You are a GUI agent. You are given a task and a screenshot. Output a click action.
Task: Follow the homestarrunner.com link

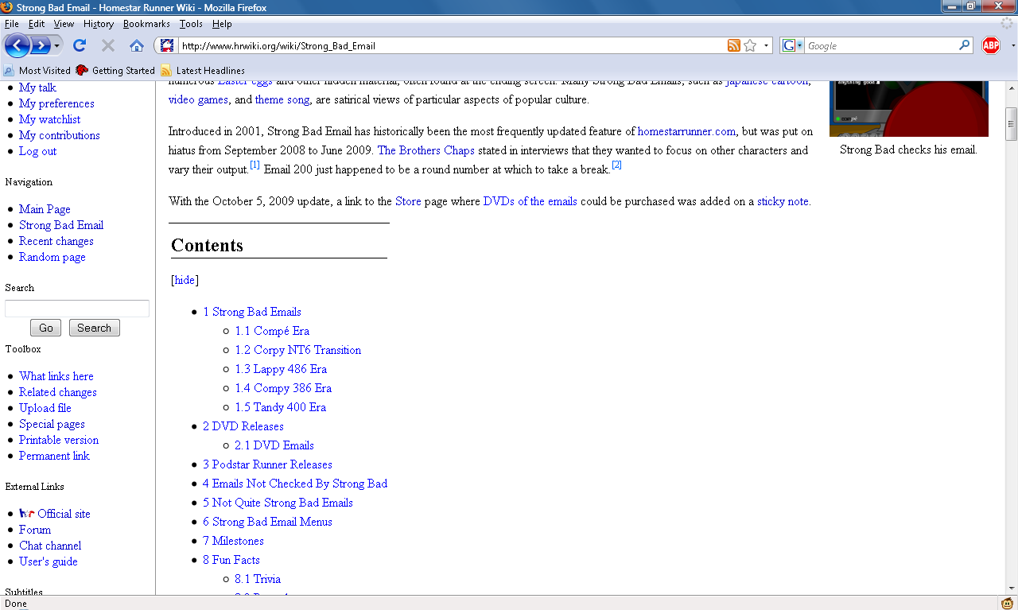tap(686, 131)
